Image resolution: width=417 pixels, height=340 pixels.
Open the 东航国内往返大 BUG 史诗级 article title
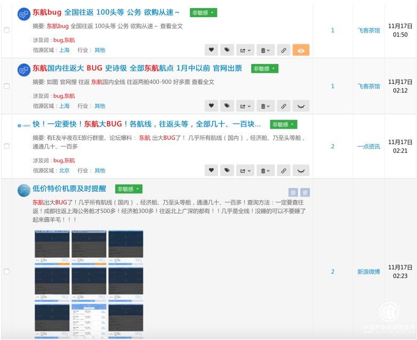point(137,68)
